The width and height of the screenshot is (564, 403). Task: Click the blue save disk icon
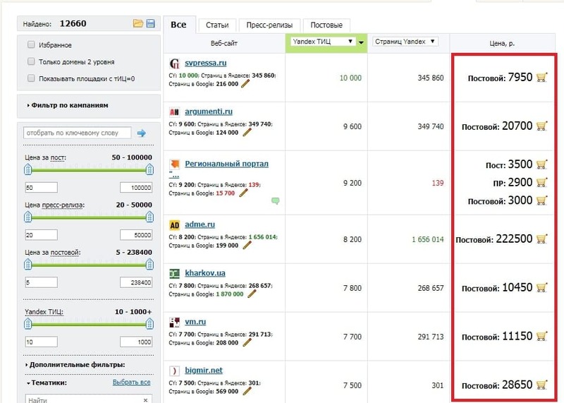click(x=150, y=24)
